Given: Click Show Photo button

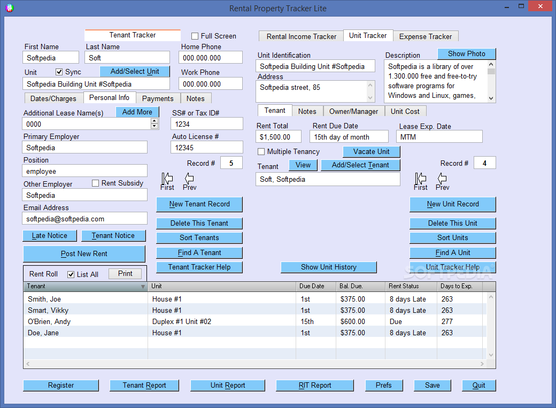Looking at the screenshot, I should [x=467, y=53].
